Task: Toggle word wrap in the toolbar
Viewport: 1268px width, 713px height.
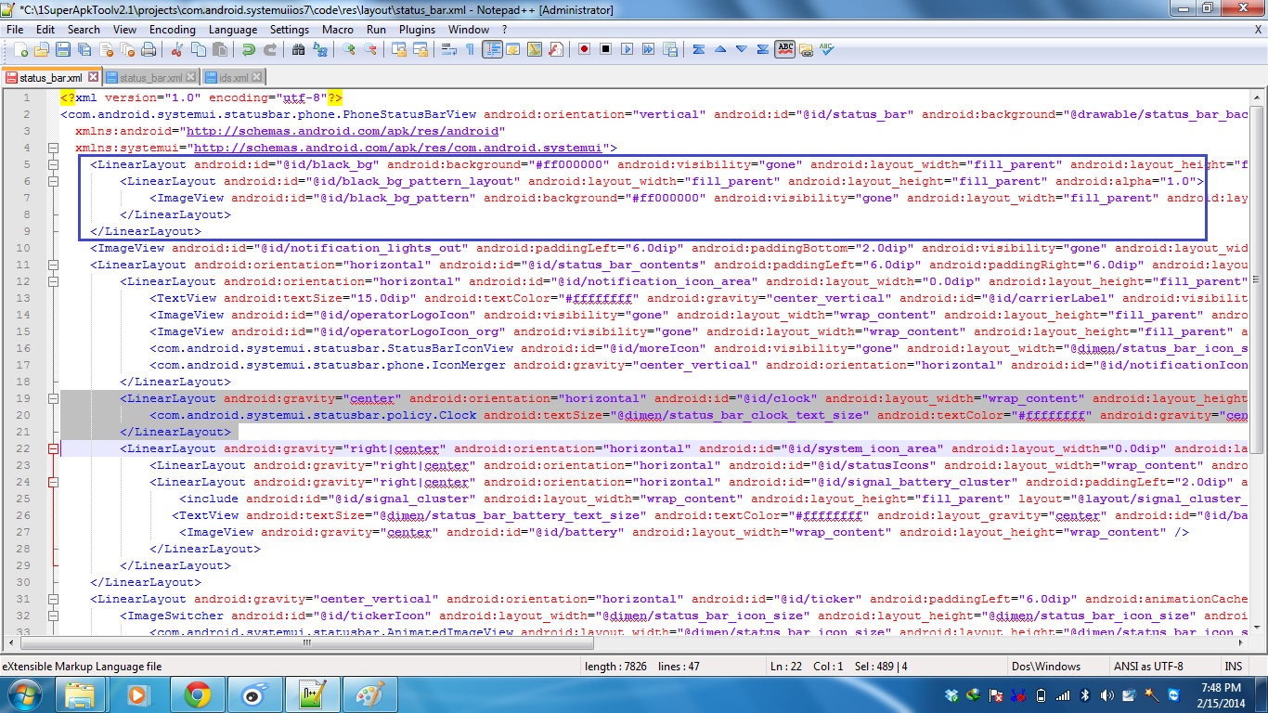Action: [448, 49]
